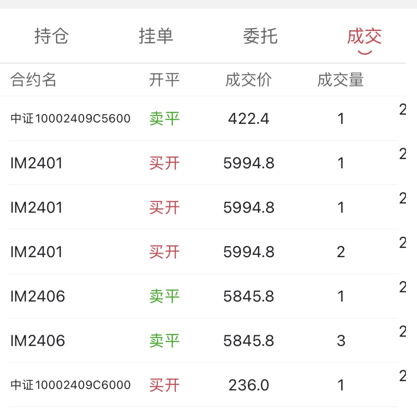
Task: Tap the 236.0 trade price
Action: pyautogui.click(x=248, y=385)
